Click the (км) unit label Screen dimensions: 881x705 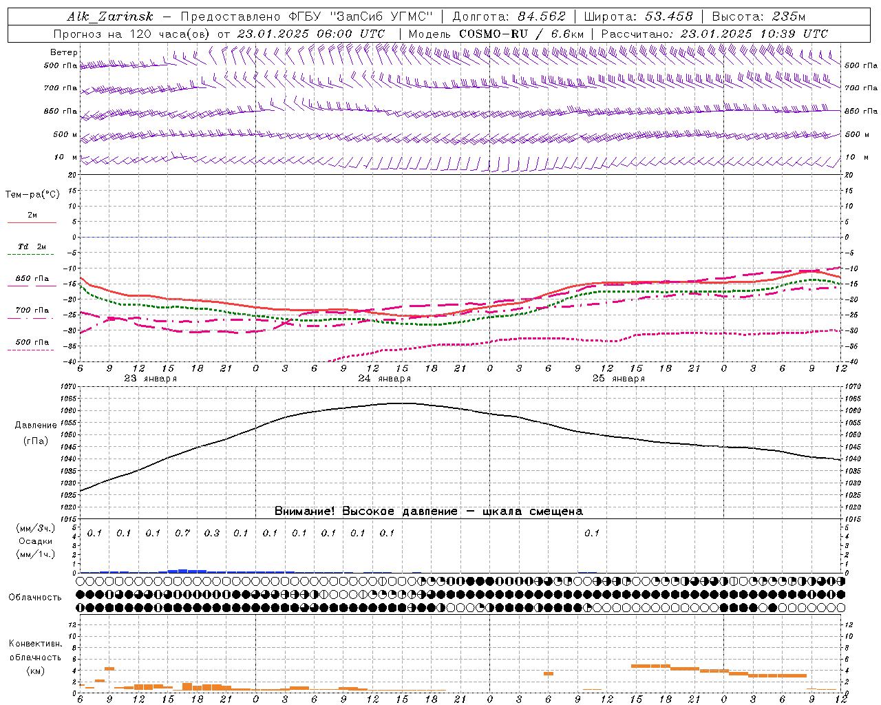(x=35, y=671)
